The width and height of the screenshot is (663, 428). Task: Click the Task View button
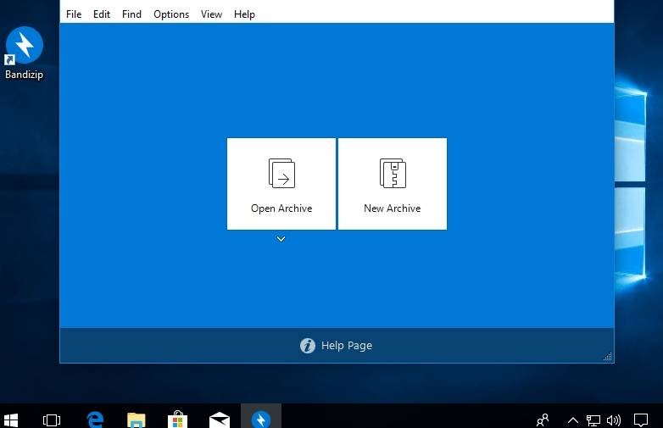click(x=52, y=420)
